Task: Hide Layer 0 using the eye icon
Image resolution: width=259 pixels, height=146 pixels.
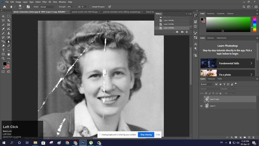Action: point(202,106)
